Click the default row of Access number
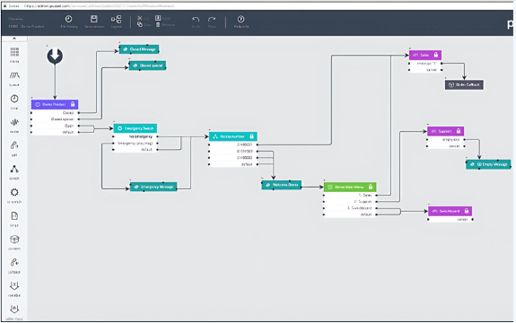Screen dimensions: 516x323 pos(233,164)
